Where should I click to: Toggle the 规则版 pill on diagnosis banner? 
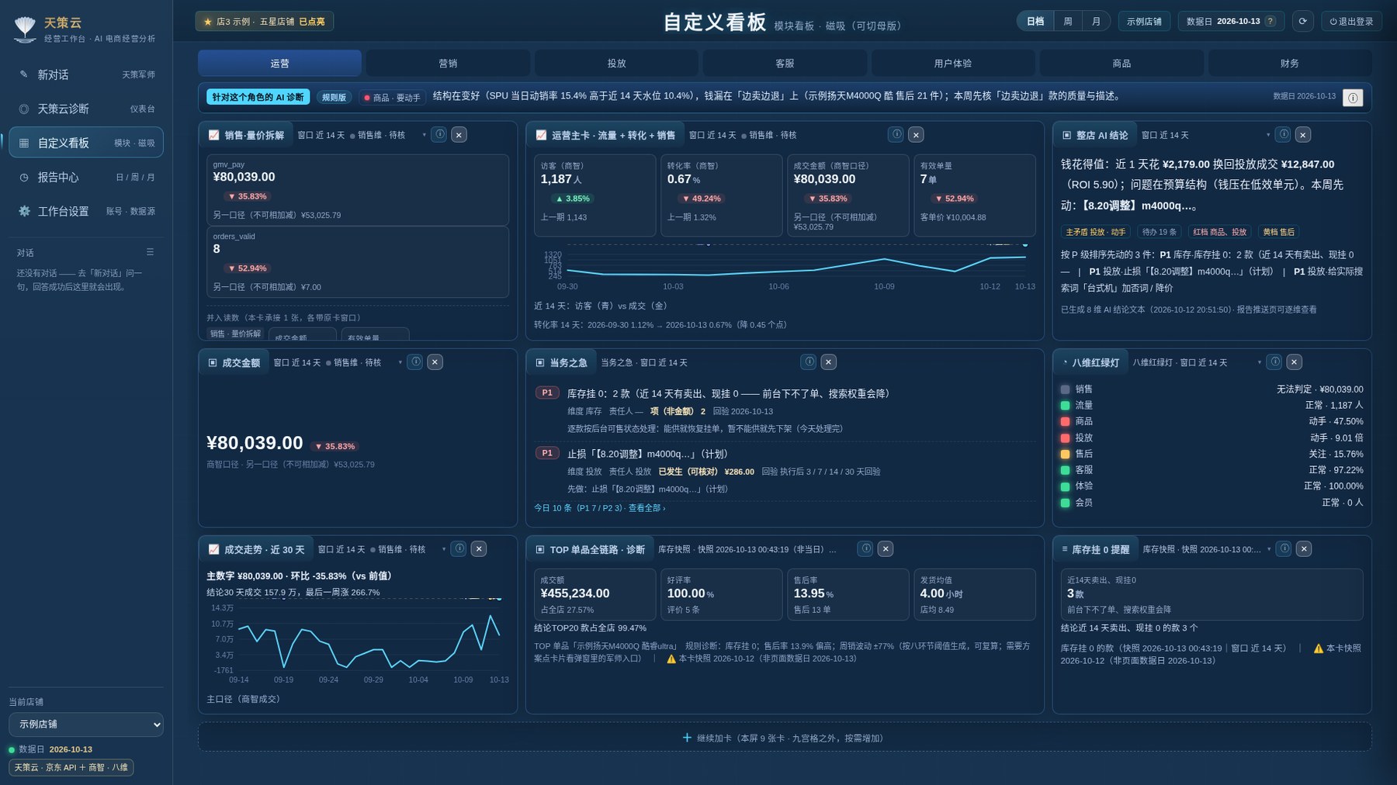tap(334, 98)
